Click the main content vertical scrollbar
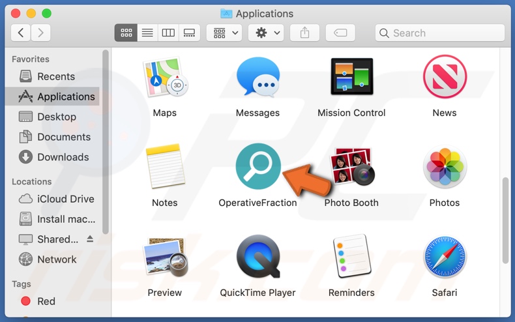The width and height of the screenshot is (515, 322). (505, 220)
